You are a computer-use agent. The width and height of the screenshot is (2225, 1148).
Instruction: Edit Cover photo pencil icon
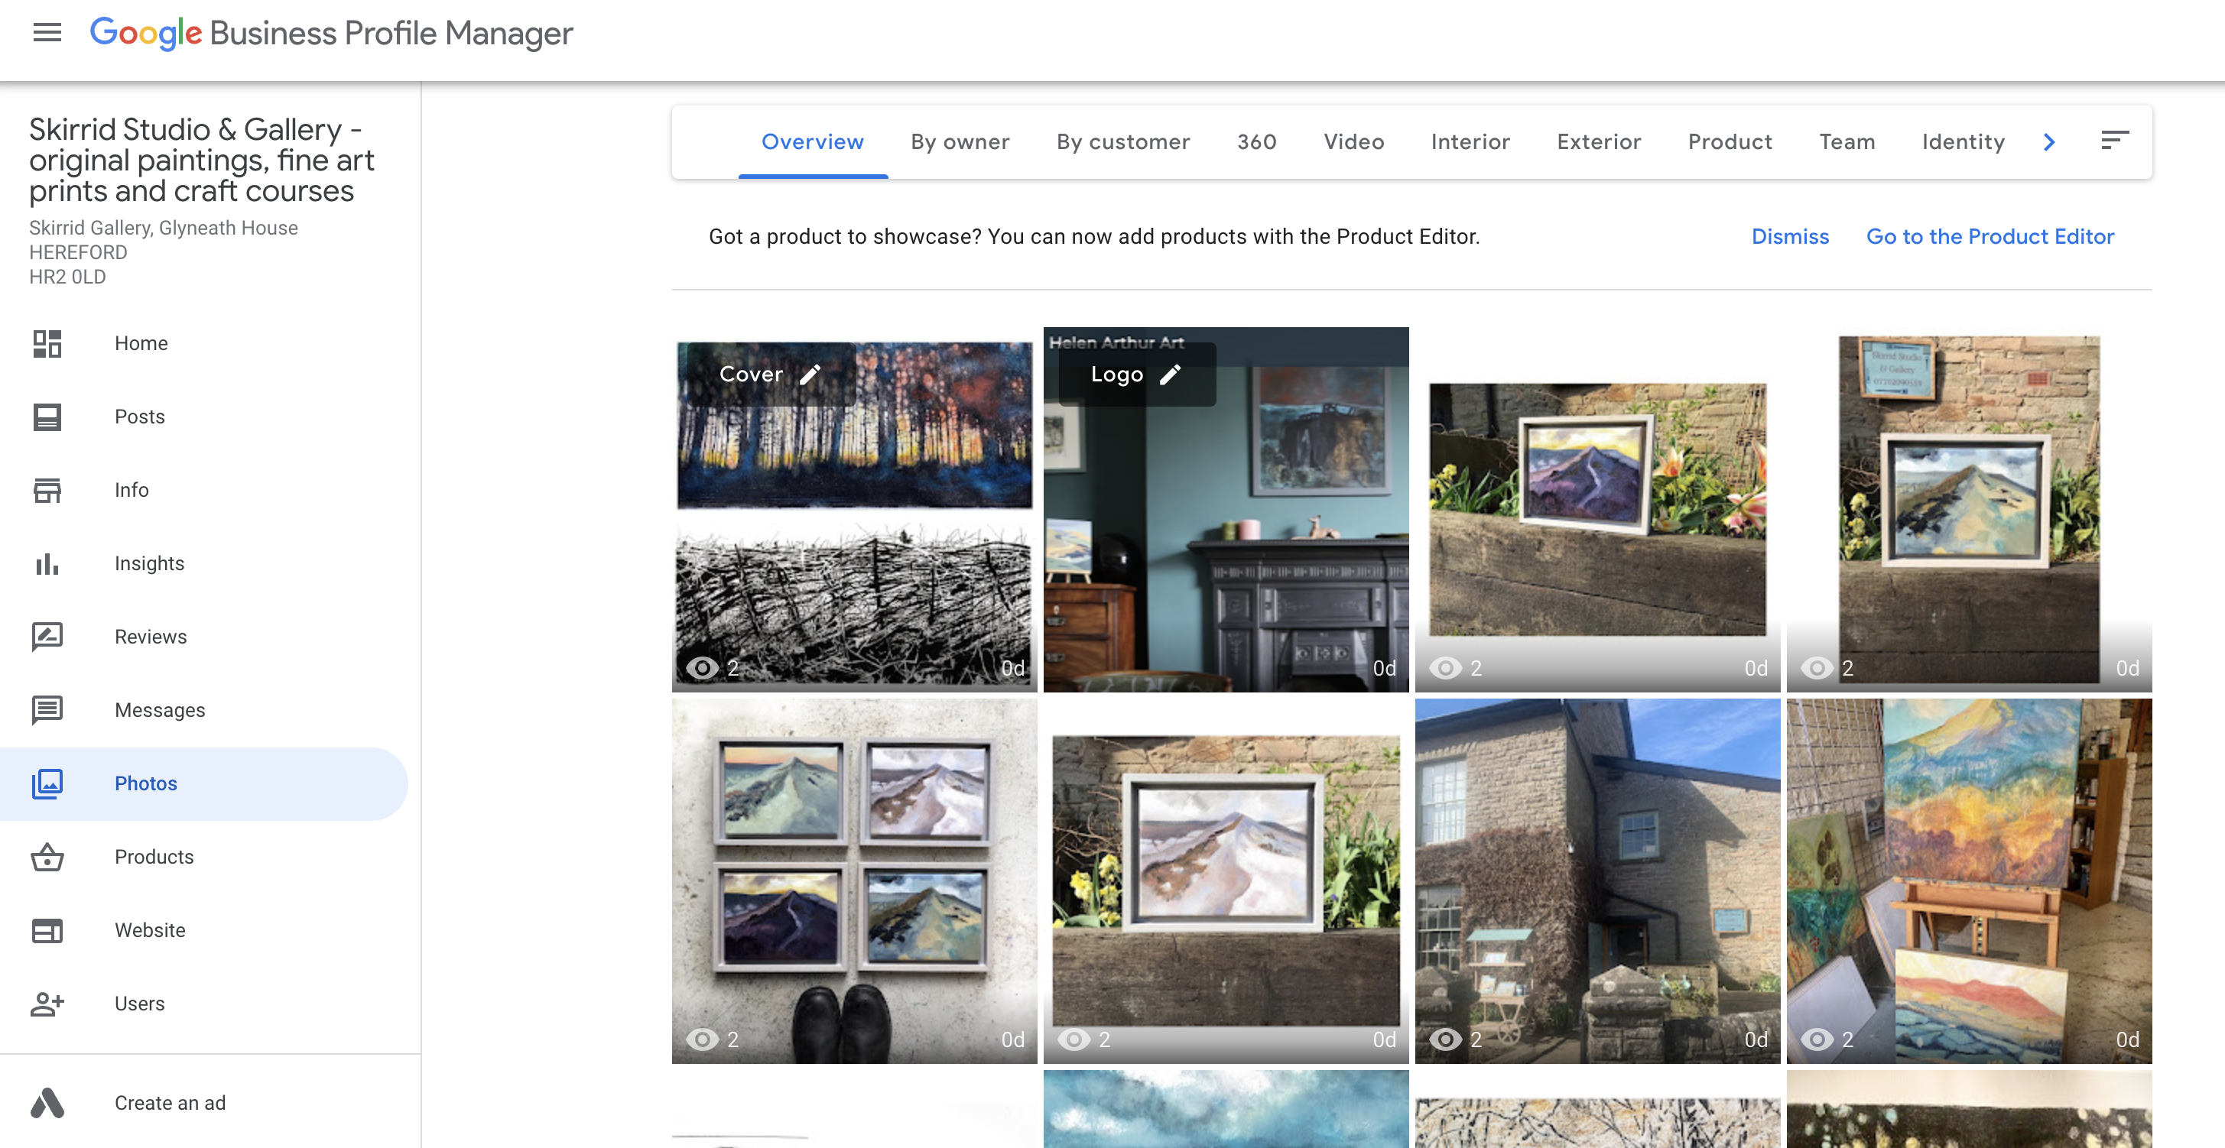tap(810, 375)
